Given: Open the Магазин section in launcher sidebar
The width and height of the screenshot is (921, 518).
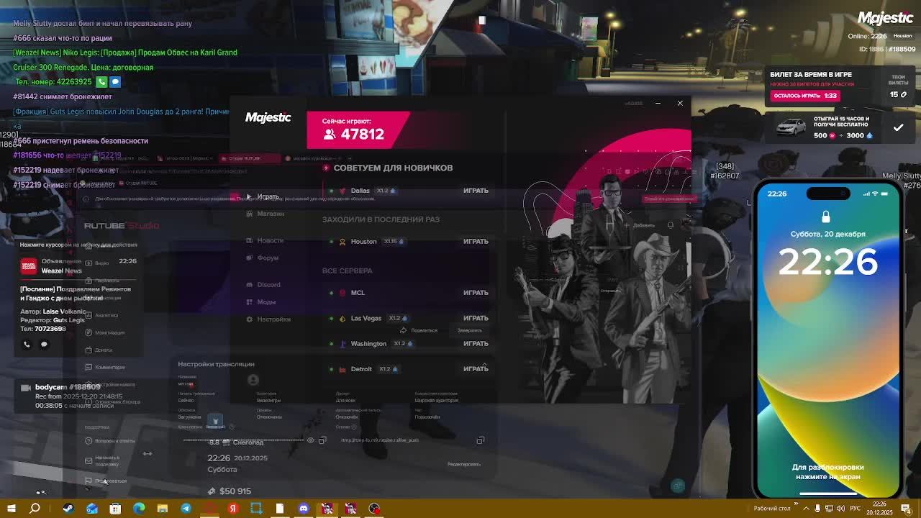Looking at the screenshot, I should pos(265,214).
